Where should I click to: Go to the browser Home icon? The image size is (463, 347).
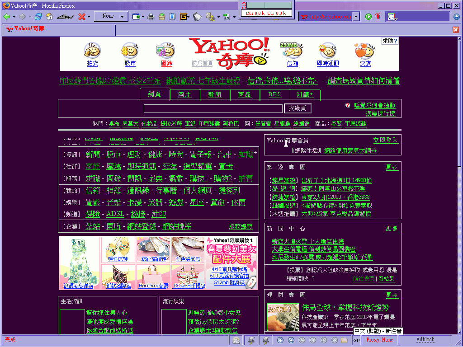pyautogui.click(x=49, y=17)
